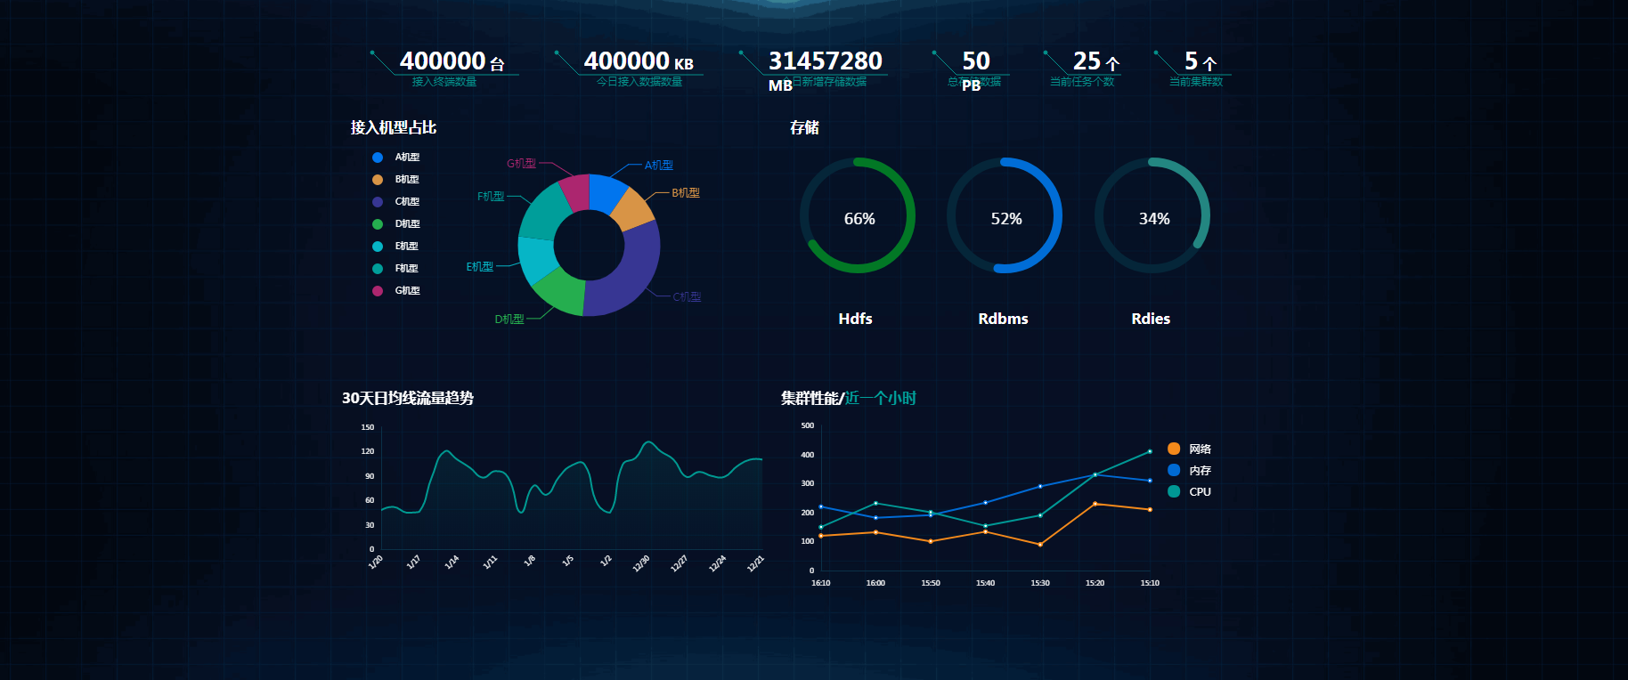Click the 1/20 x-axis date label
1628x680 pixels.
376,562
